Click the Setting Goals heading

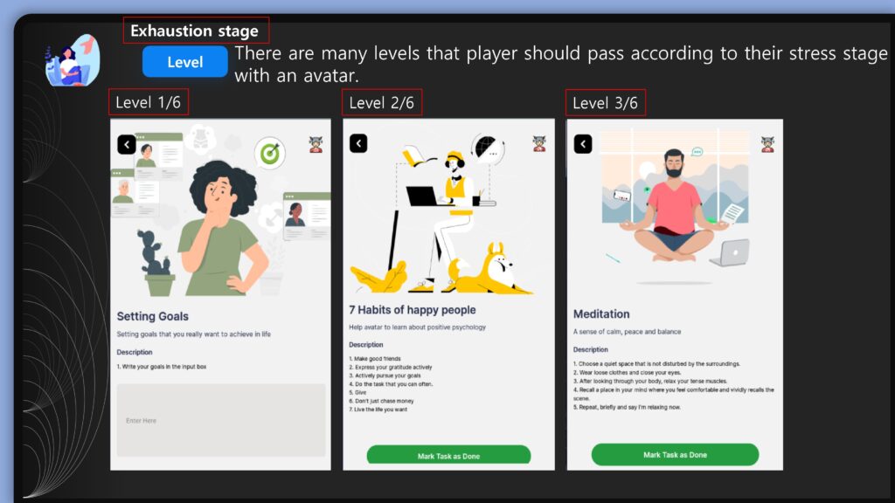(x=152, y=316)
